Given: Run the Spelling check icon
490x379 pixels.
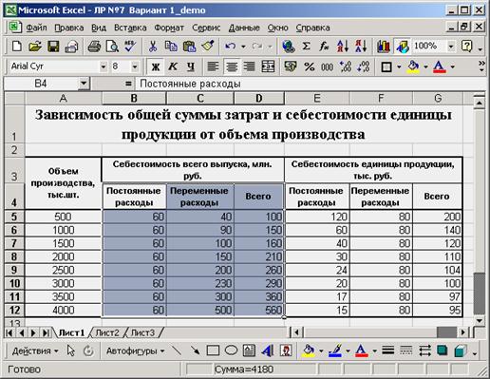Looking at the screenshot, I should pos(130,47).
